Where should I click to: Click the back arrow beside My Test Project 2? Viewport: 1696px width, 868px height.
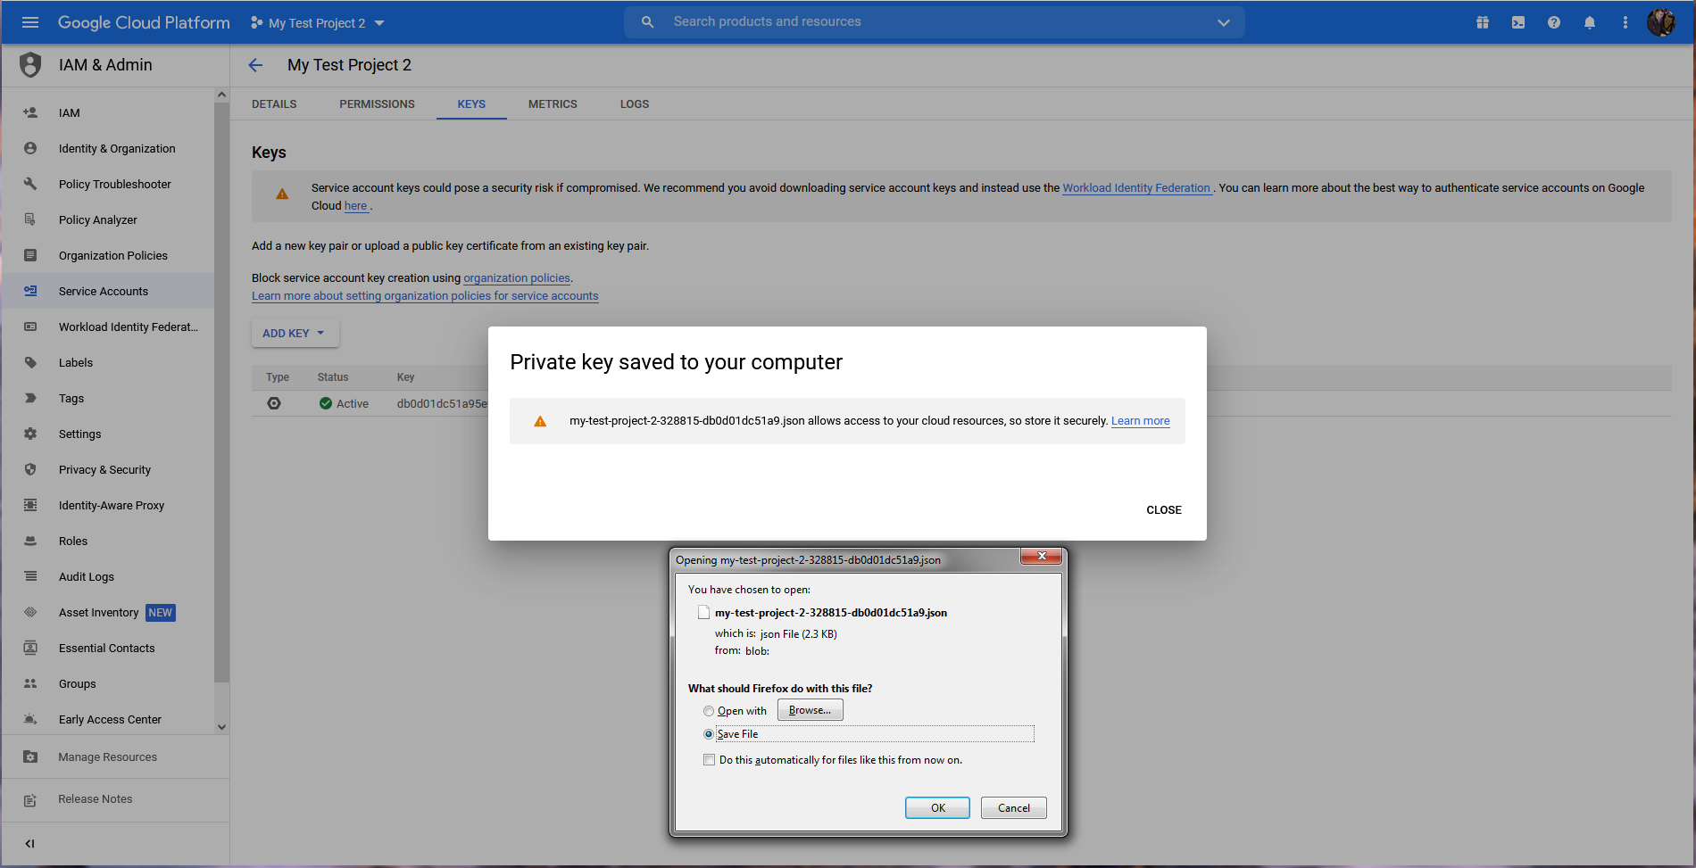pos(255,65)
